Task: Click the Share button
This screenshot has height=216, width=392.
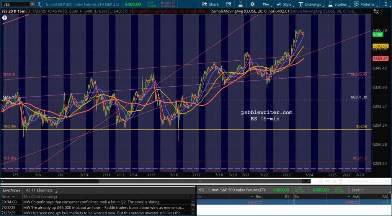Action: pos(211,4)
